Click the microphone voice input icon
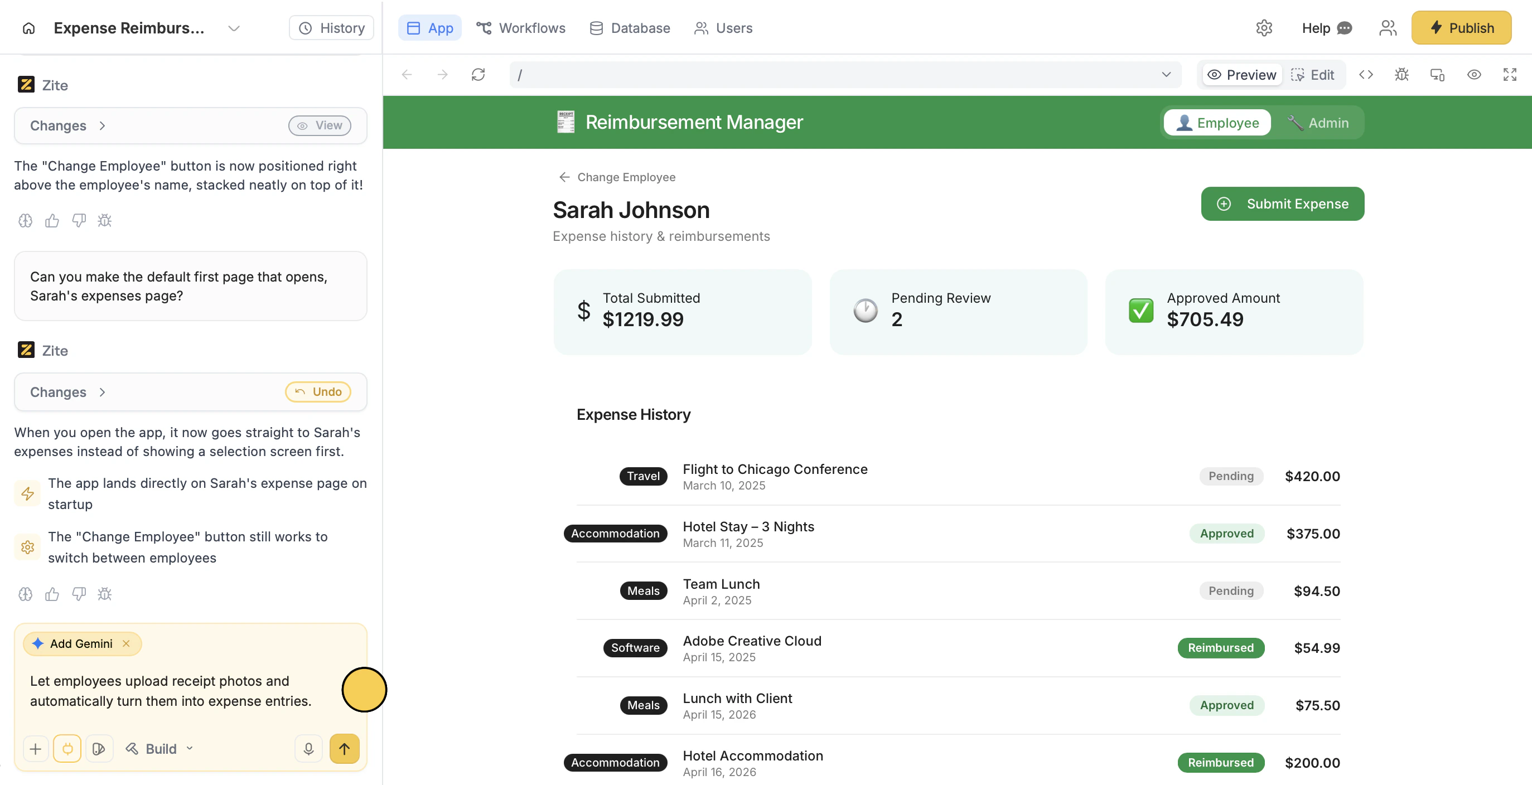This screenshot has height=785, width=1532. [308, 749]
